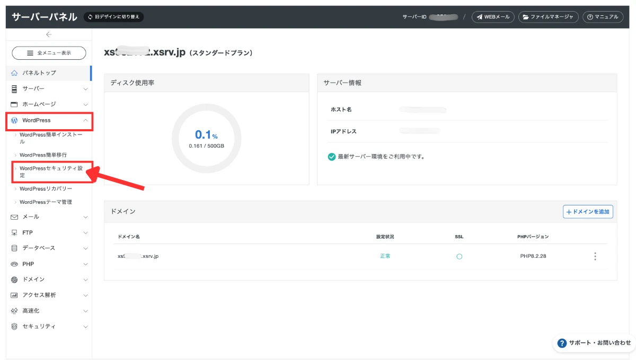Expand the サーバー menu chevron

pos(86,89)
